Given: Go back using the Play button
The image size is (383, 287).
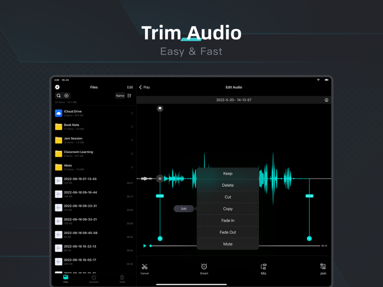Looking at the screenshot, I should point(144,87).
